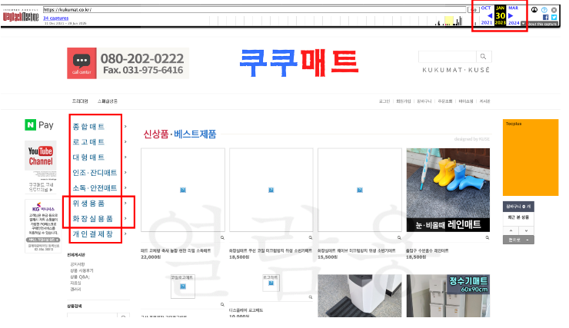569x328 pixels.
Task: Open the Wayback 'About this capture' dropdown
Action: 541,24
